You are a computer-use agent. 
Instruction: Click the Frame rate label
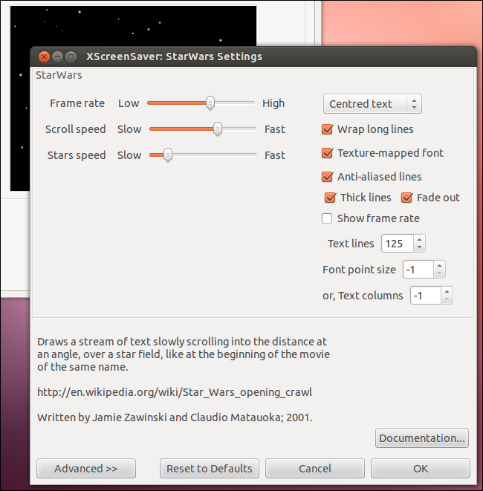pyautogui.click(x=77, y=103)
